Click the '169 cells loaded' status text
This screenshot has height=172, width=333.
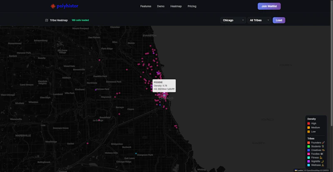80,20
